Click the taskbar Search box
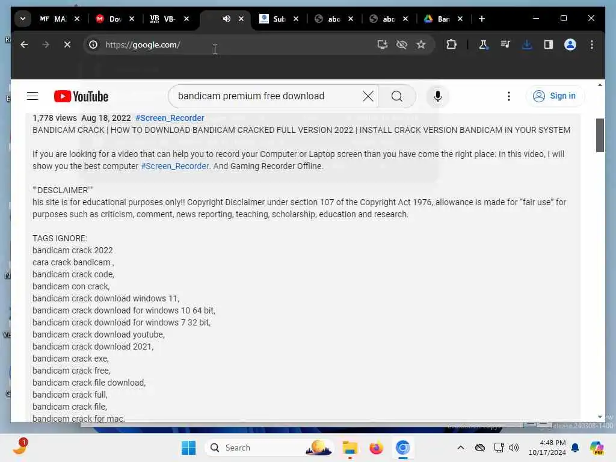The width and height of the screenshot is (616, 462). [269, 448]
